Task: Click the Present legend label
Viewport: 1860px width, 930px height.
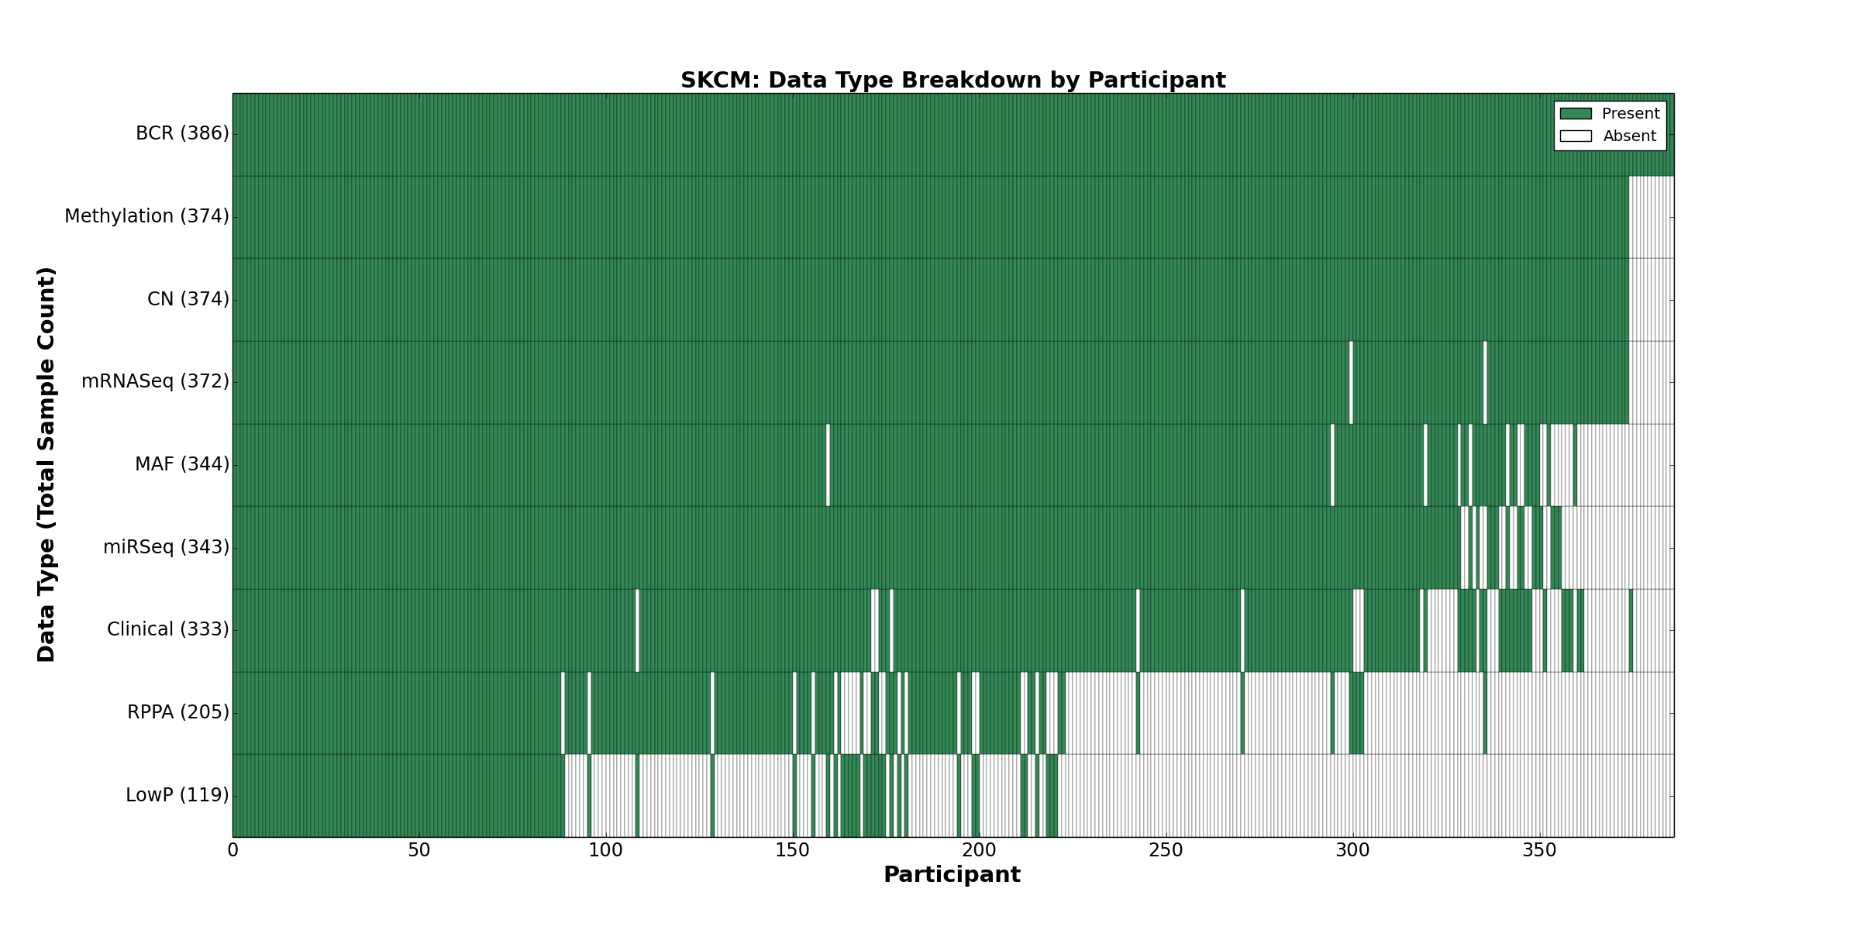Action: [x=1631, y=114]
